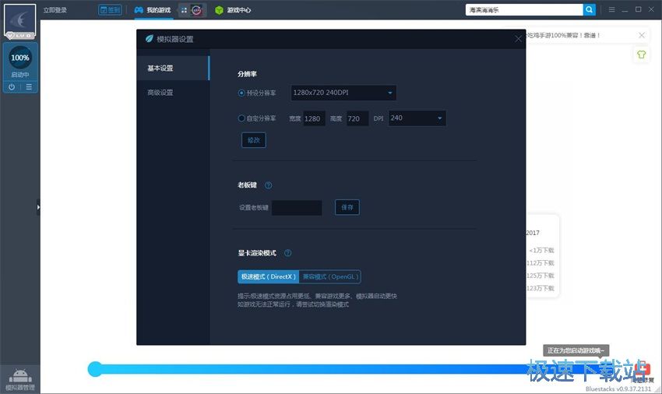This screenshot has height=394, width=662.
Task: Click the 保存 button for boss key
Action: point(347,207)
